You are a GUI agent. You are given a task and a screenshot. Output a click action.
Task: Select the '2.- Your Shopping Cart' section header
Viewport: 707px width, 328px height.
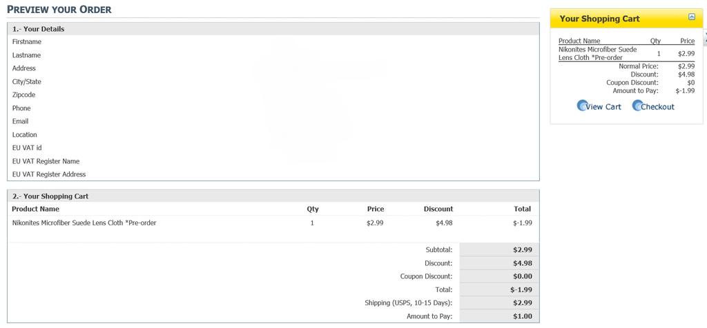tap(50, 196)
